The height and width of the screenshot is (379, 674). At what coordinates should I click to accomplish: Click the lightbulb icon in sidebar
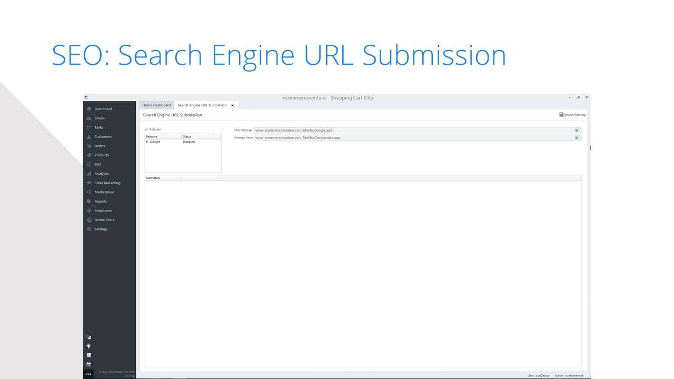(x=88, y=346)
